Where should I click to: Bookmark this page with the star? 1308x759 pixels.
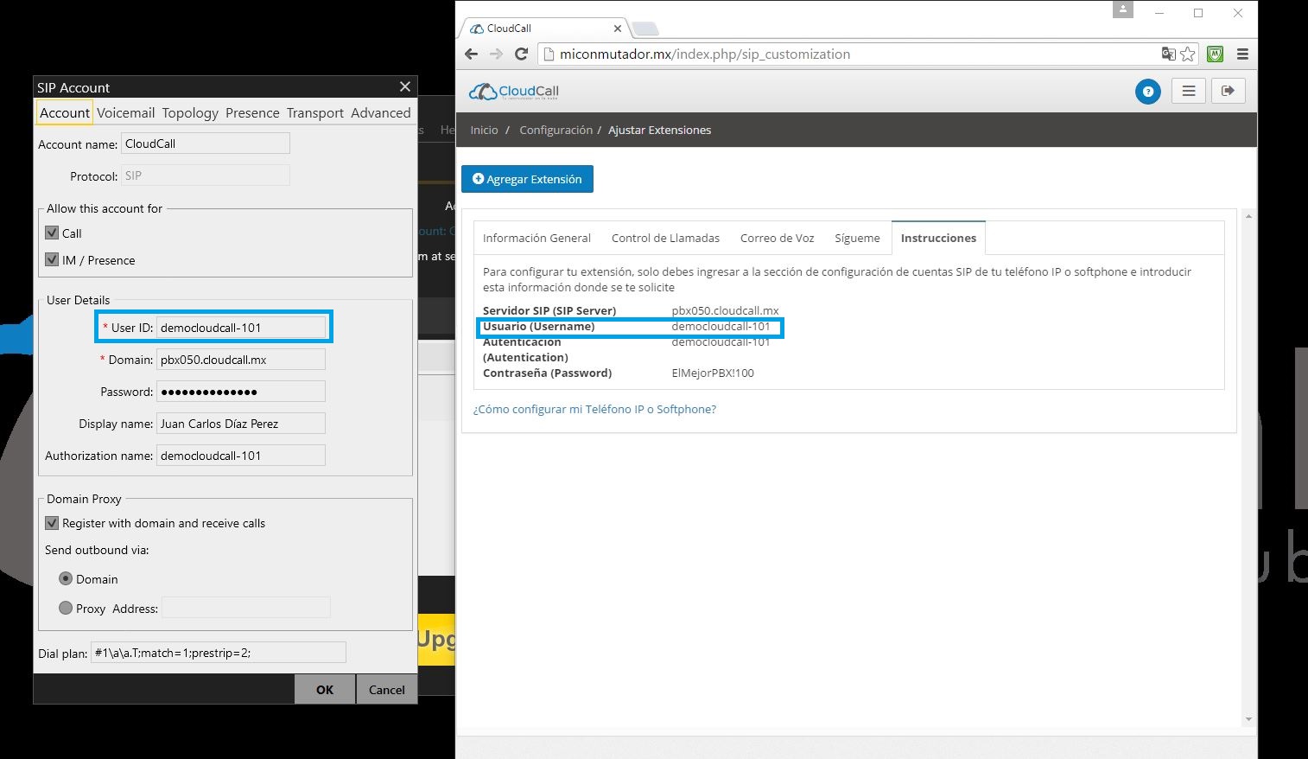pyautogui.click(x=1188, y=54)
